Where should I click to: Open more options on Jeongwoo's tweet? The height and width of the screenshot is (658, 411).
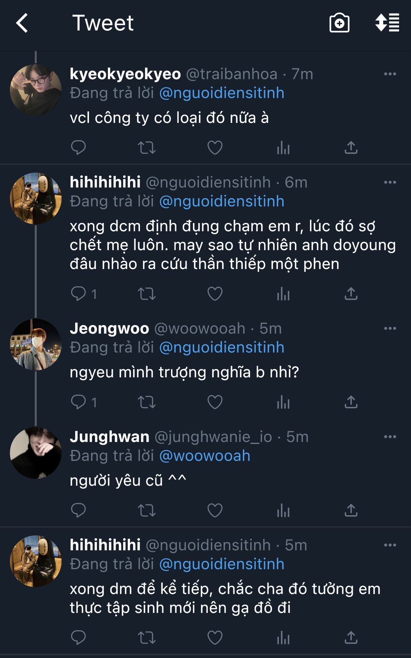coord(390,329)
